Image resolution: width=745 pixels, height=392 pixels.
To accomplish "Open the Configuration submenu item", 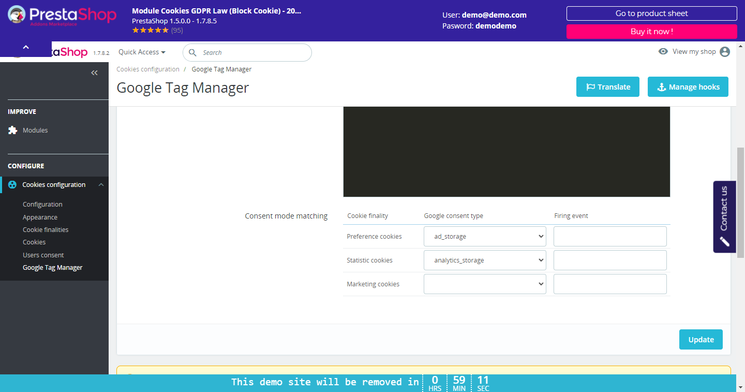I will click(x=42, y=205).
